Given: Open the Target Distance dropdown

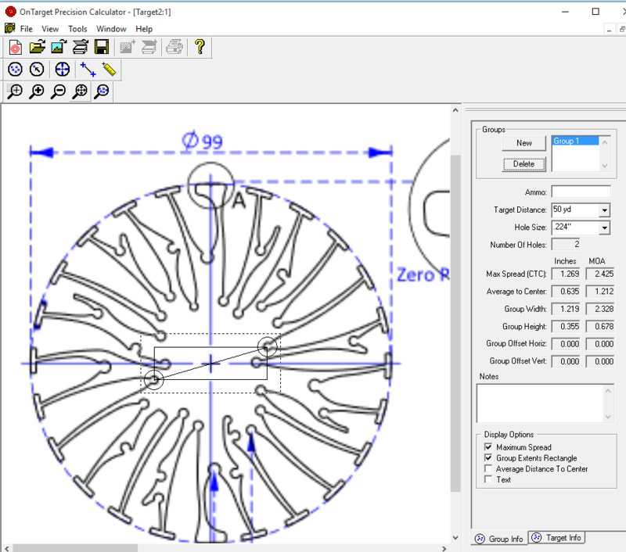Looking at the screenshot, I should pos(604,210).
